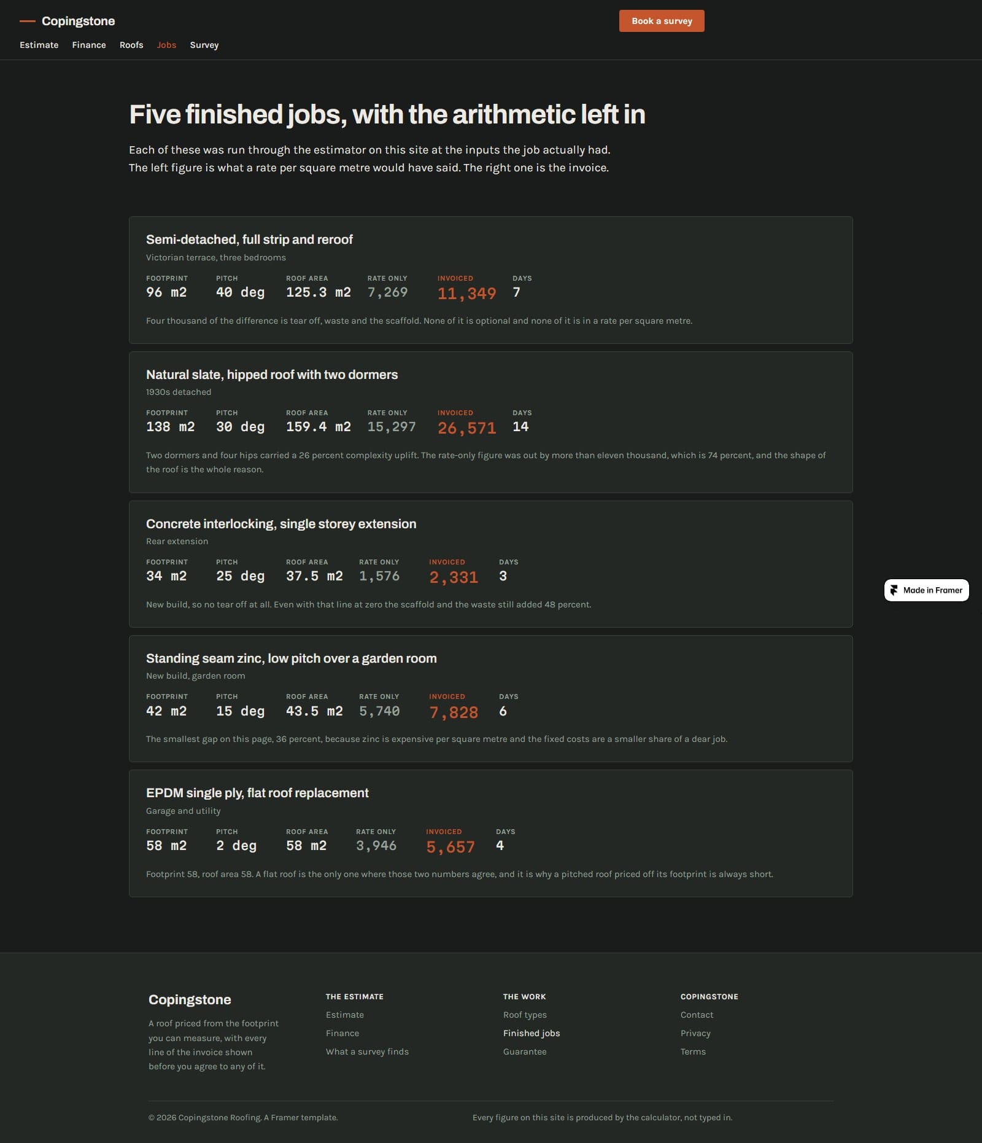The image size is (982, 1143).
Task: Open the Privacy footer link
Action: (695, 1033)
